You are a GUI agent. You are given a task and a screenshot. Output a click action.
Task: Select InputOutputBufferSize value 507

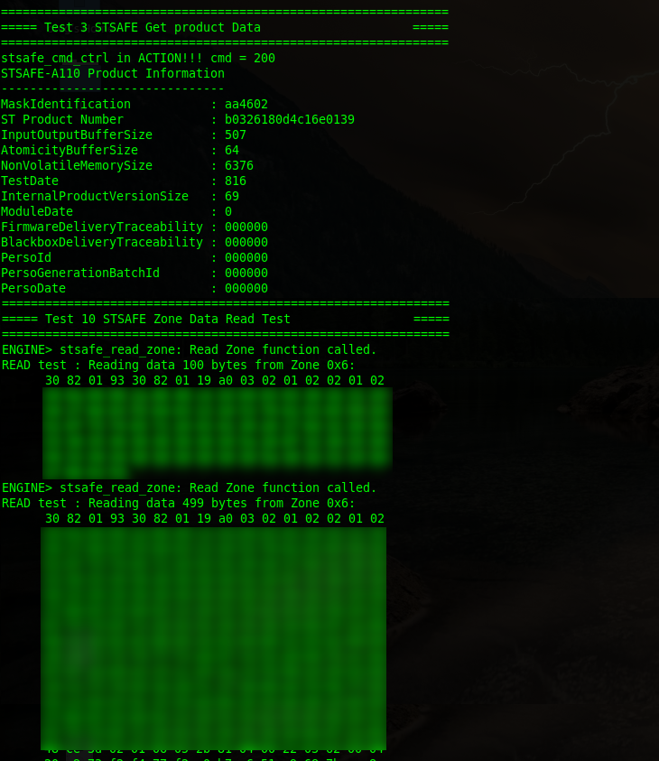(236, 135)
